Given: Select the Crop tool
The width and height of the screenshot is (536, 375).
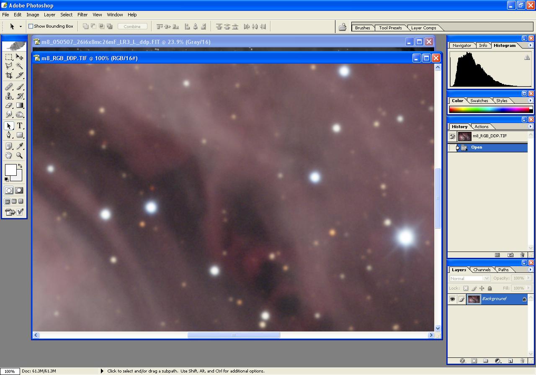Looking at the screenshot, I should coord(9,76).
